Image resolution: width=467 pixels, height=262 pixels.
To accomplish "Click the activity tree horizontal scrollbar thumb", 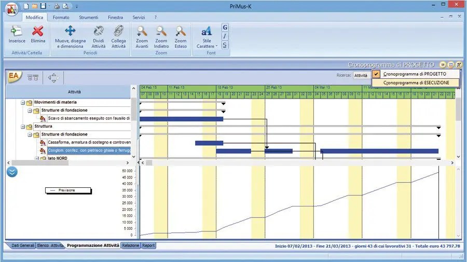I will (x=40, y=163).
